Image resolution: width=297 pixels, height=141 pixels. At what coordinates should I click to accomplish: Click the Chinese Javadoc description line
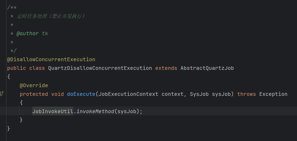click(51, 16)
